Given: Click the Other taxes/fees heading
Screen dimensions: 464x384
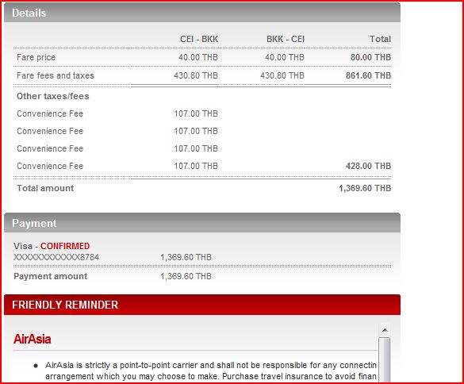Looking at the screenshot, I should tap(53, 96).
